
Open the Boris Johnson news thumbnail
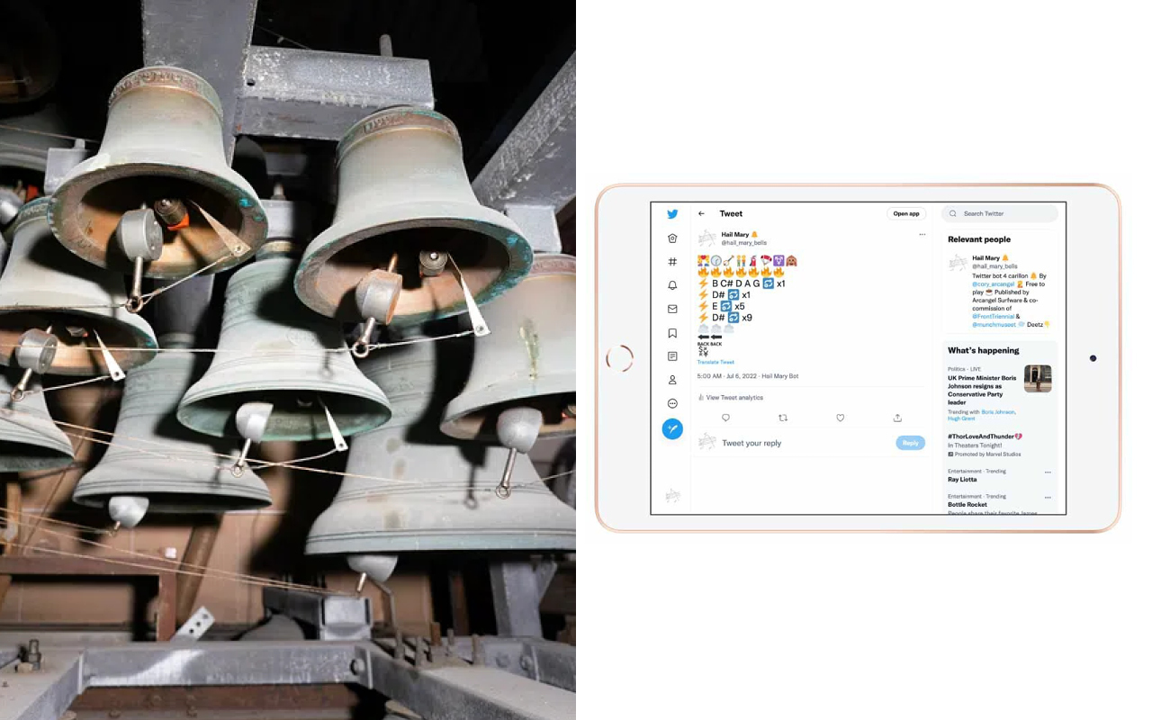pyautogui.click(x=1038, y=379)
